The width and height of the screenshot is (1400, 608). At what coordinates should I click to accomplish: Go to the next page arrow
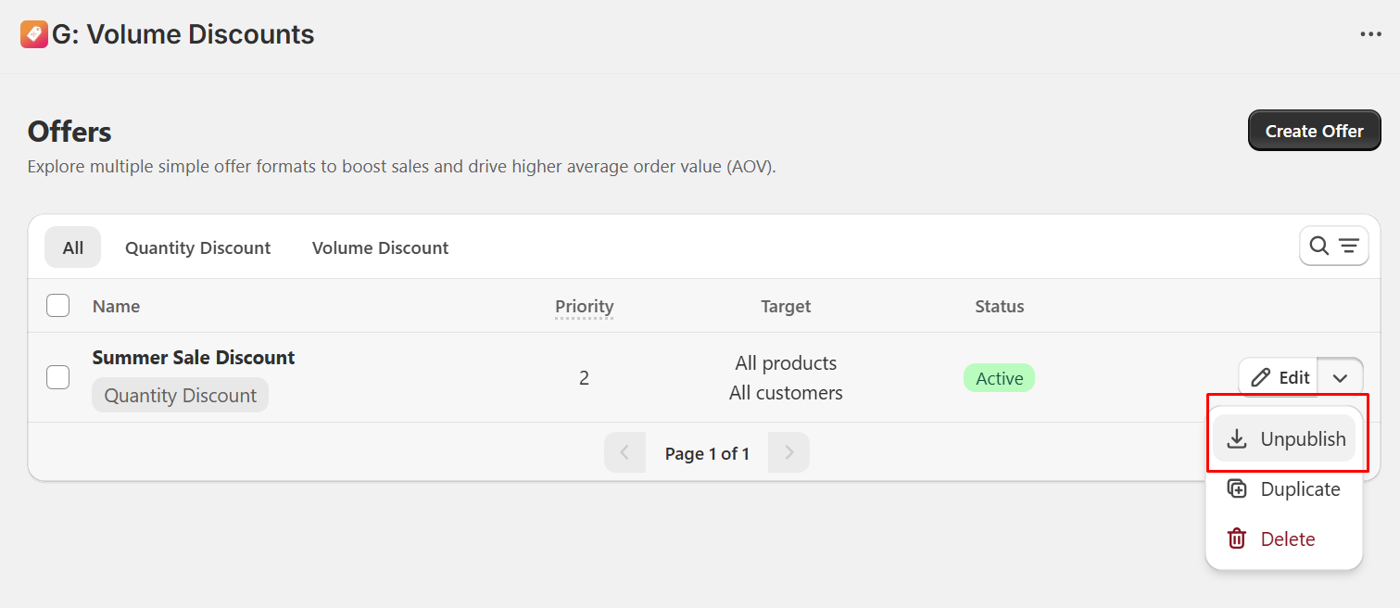788,453
